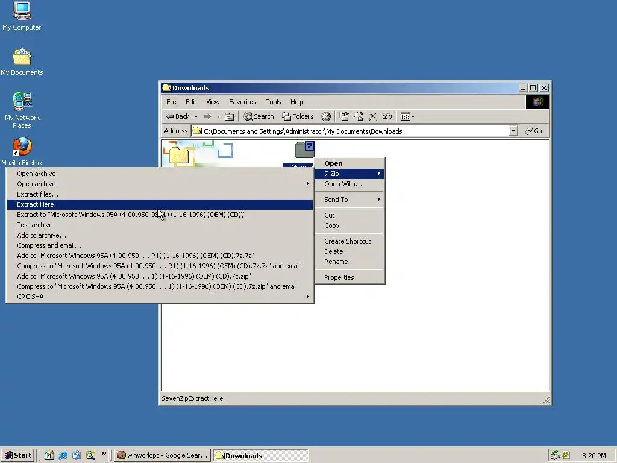
Task: Open the Forward history dropdown arrow
Action: coord(218,116)
